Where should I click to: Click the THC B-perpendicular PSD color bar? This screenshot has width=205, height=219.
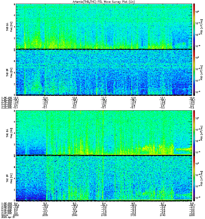click(x=194, y=132)
